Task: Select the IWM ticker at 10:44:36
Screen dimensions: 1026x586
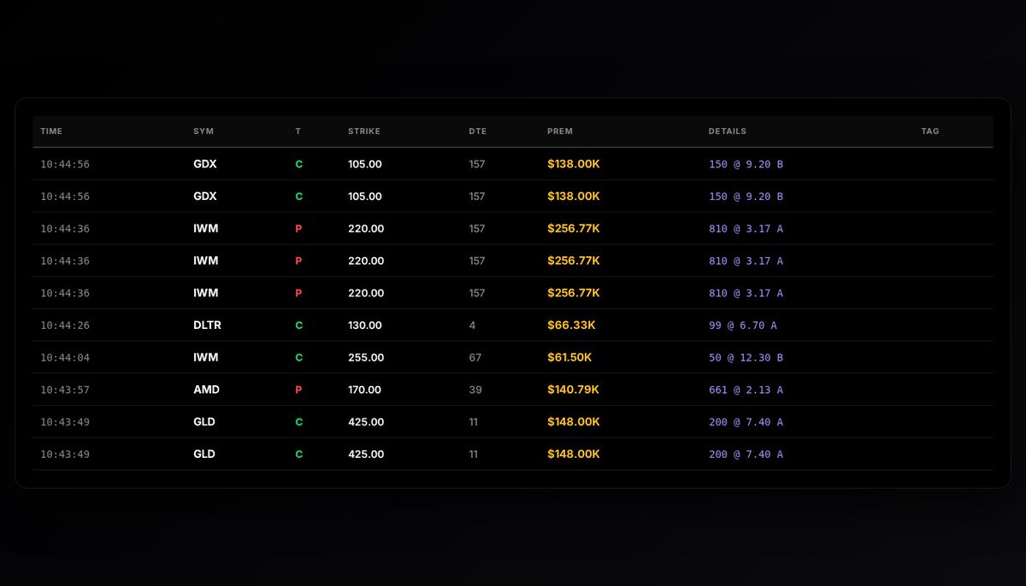Action: (x=204, y=228)
